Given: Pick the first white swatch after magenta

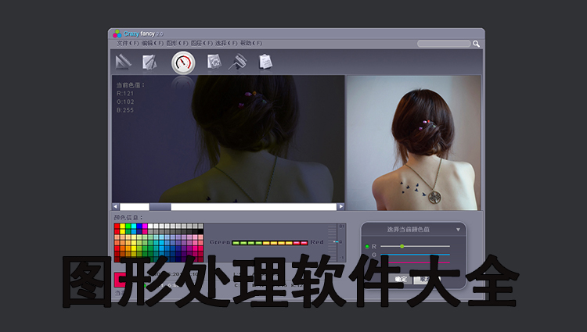Looking at the screenshot, I should click(x=150, y=226).
